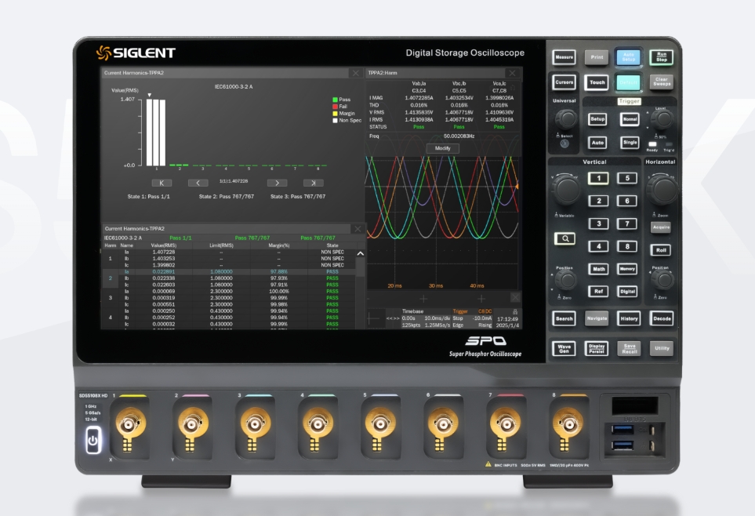755x516 pixels.
Task: Toggle the Touch screen button
Action: click(x=597, y=82)
